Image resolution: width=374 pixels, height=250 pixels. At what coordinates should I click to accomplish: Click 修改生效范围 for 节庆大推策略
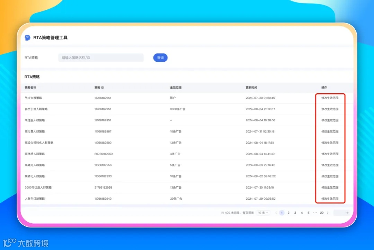click(330, 98)
